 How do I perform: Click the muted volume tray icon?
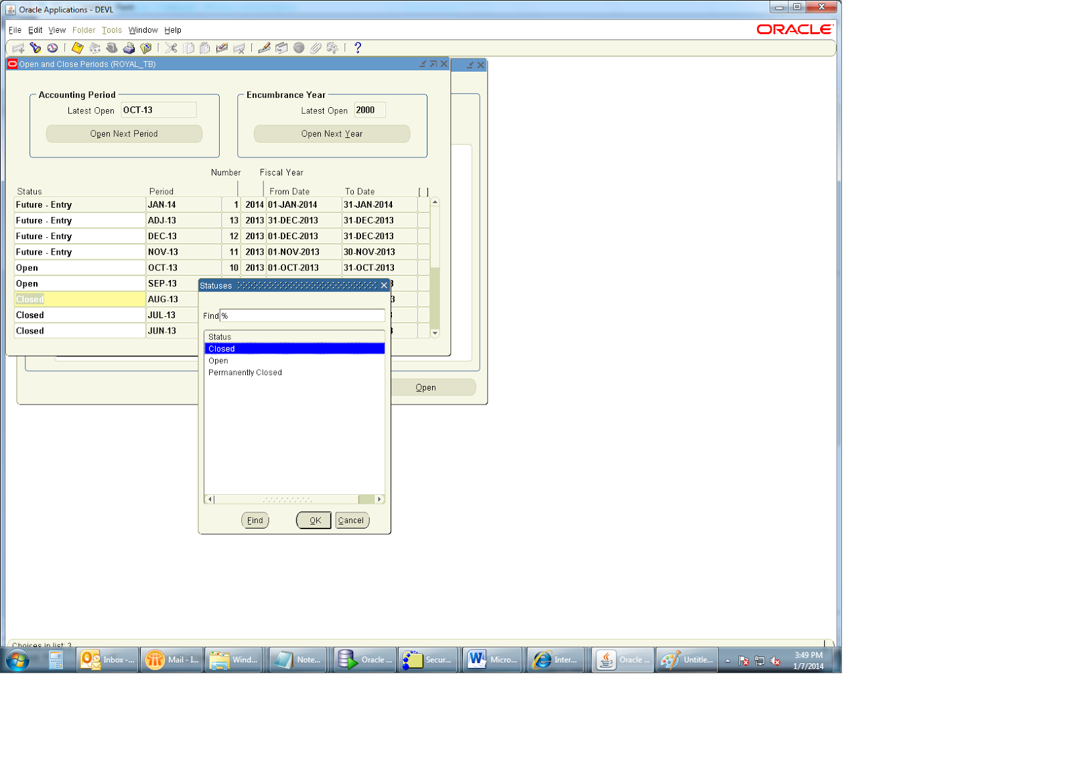click(x=776, y=662)
